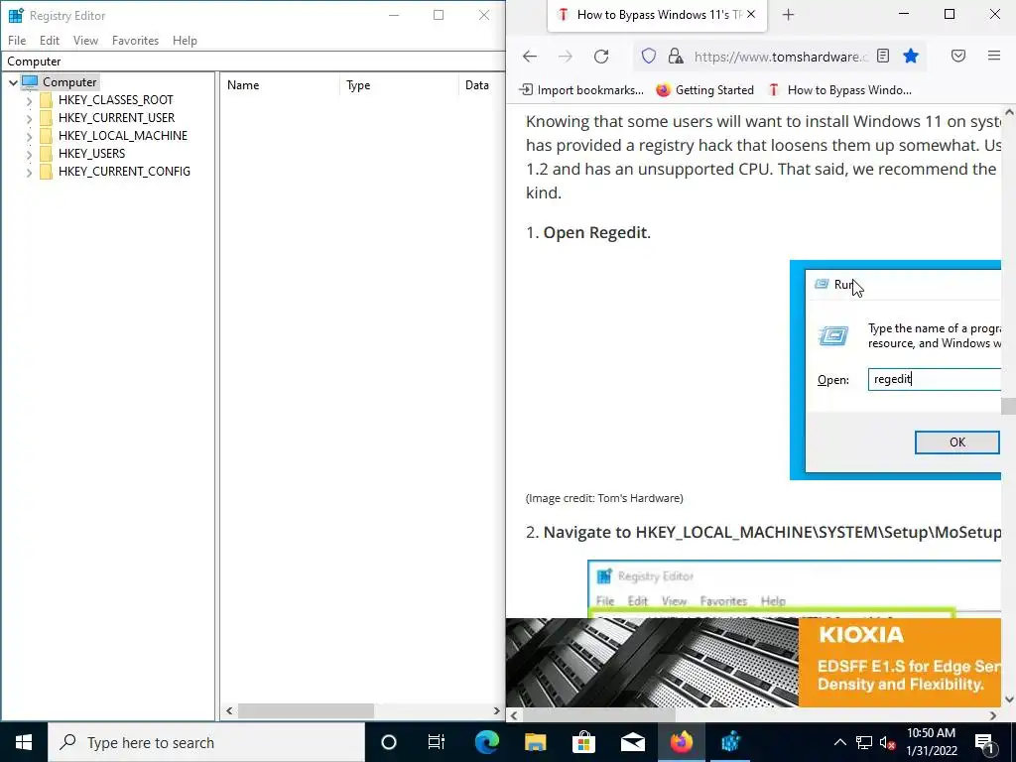Click Registry Editor horizontal scrollbar thumb

coord(306,710)
